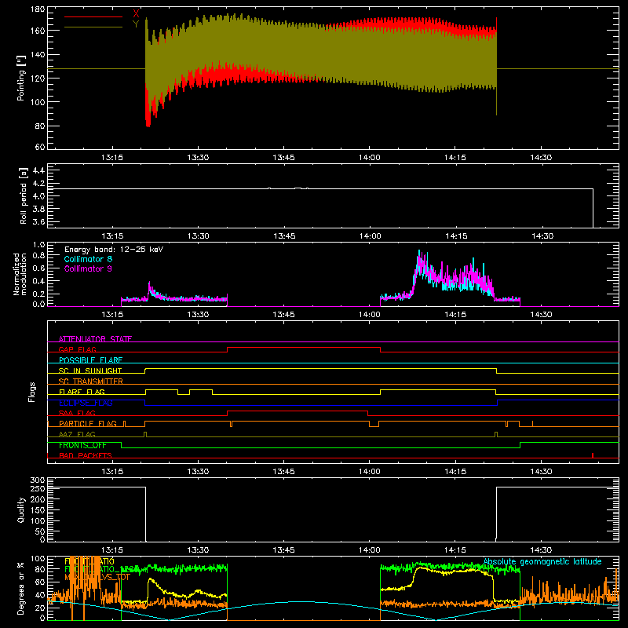The height and width of the screenshot is (628, 628).
Task: Click the POSSIBLE_FLARE label
Action: (x=90, y=360)
